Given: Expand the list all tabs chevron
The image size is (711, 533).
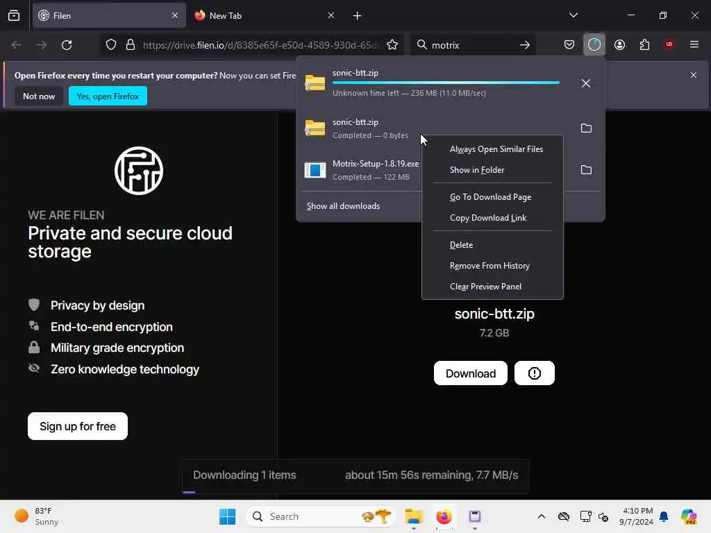Looking at the screenshot, I should point(573,15).
